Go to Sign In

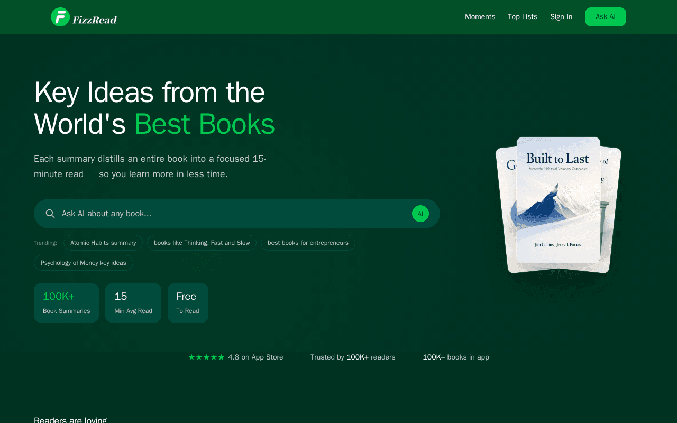coord(561,17)
